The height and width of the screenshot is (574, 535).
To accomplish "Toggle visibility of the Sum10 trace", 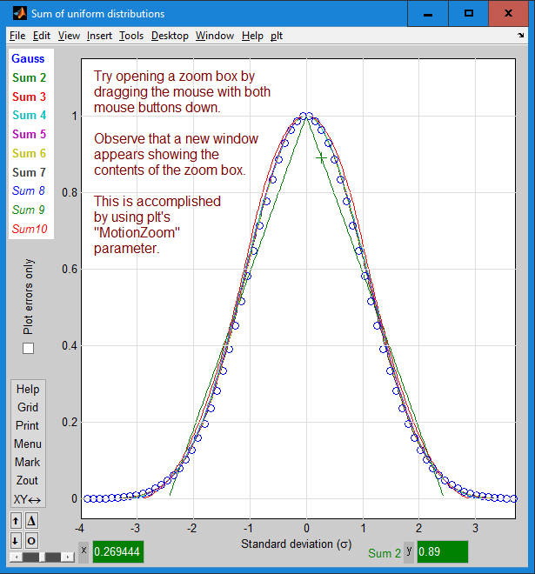I will (30, 229).
